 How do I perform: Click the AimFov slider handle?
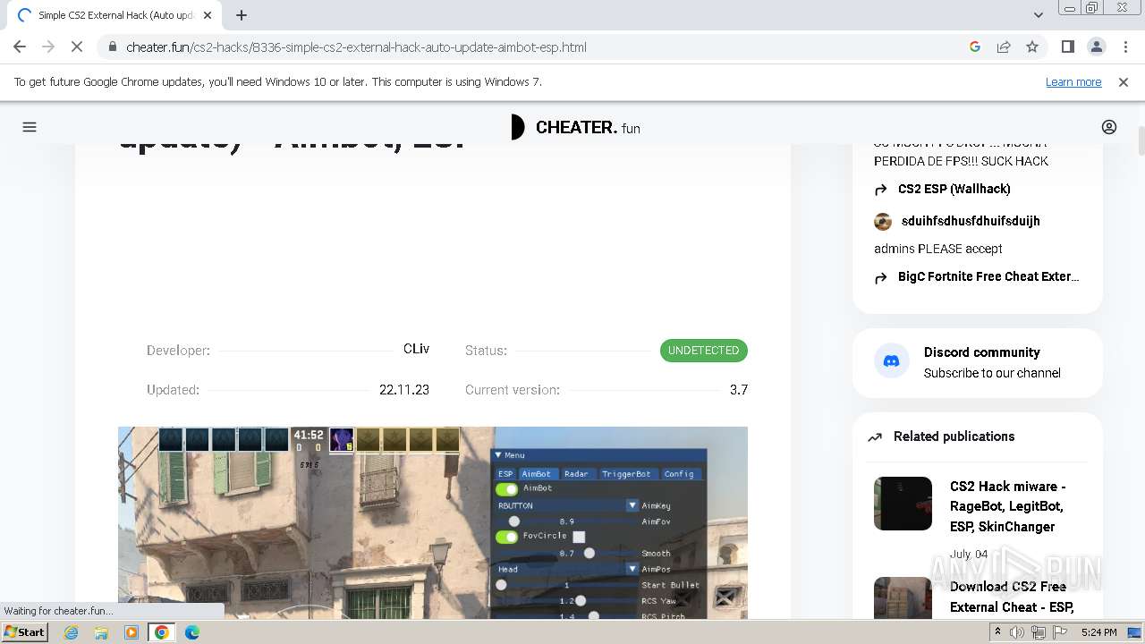coord(513,521)
